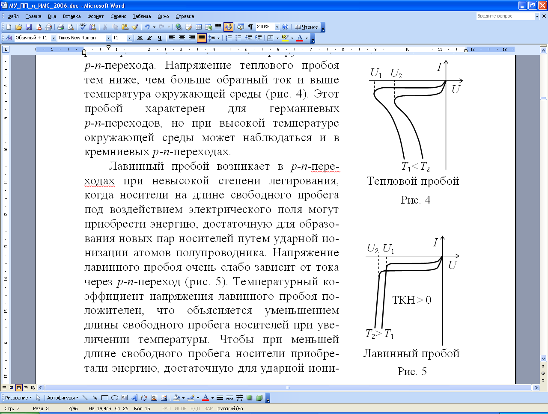The image size is (548, 414).
Task: Open the Автофигуры menu
Action: 63,398
